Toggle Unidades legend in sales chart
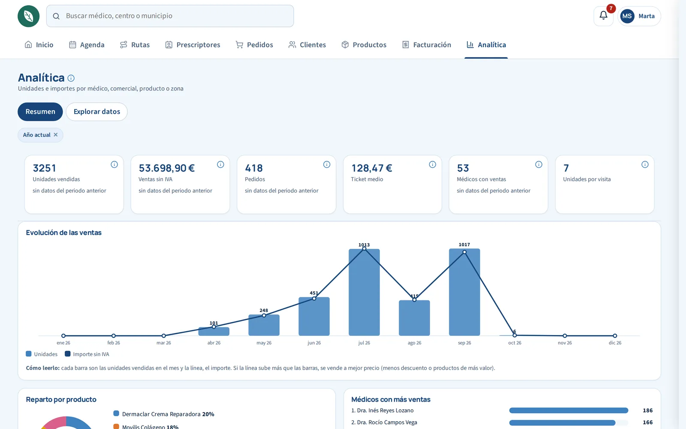Screen dimensions: 686x429 coord(42,354)
